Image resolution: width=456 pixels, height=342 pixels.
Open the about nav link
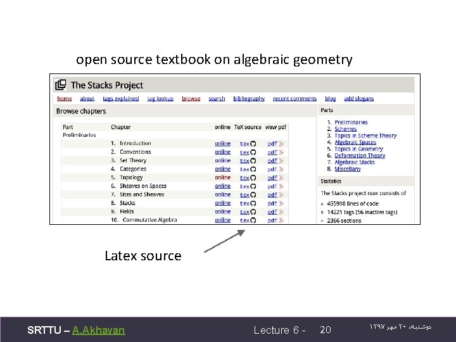tap(87, 99)
